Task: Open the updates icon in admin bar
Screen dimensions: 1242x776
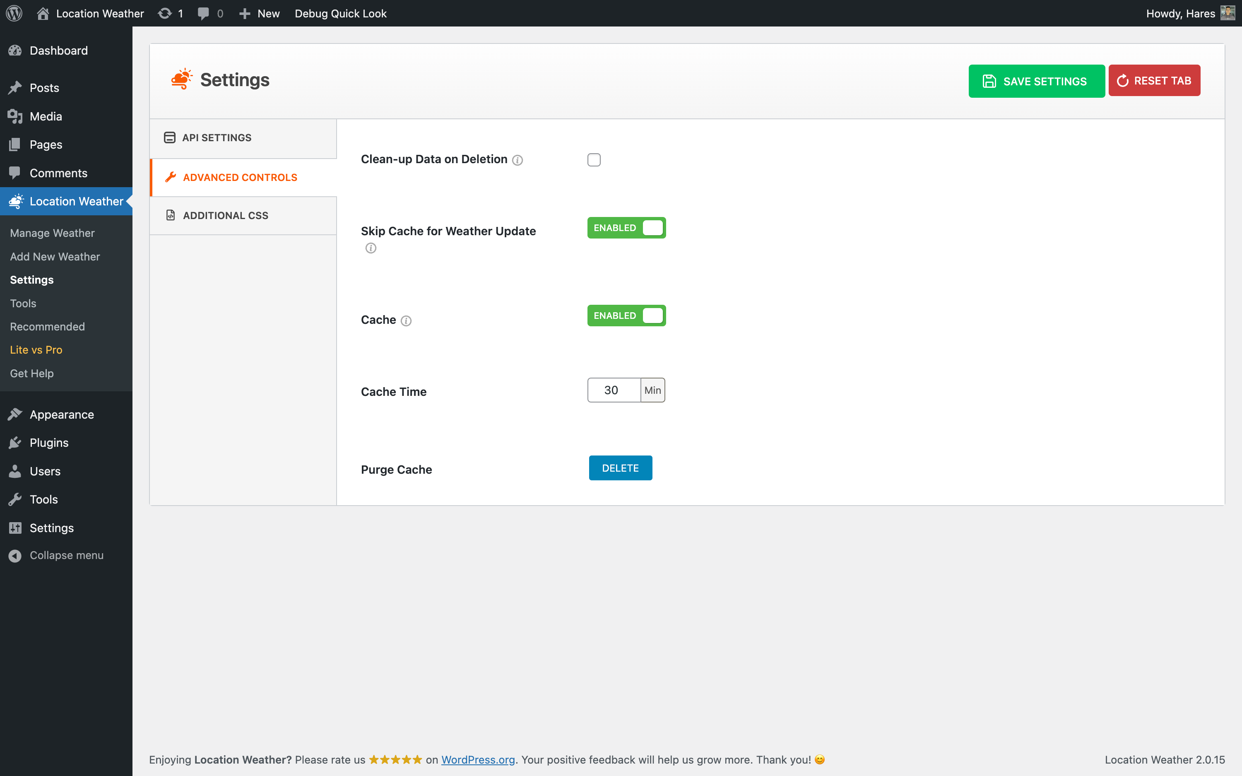Action: [165, 13]
